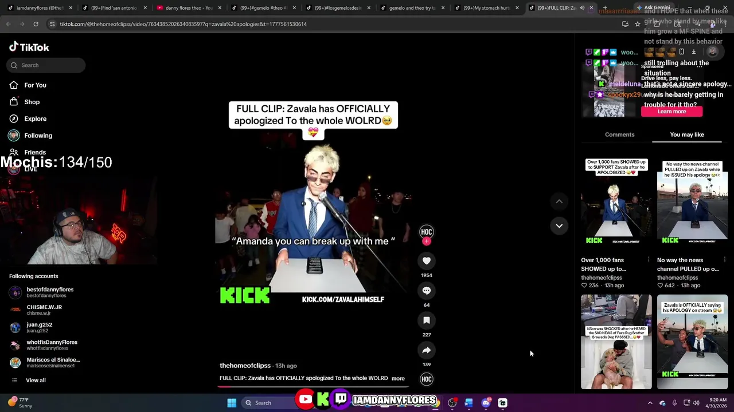
Task: Show hidden system tray icons
Action: pos(650,403)
